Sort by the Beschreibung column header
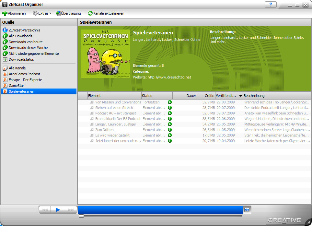 (x=277, y=96)
